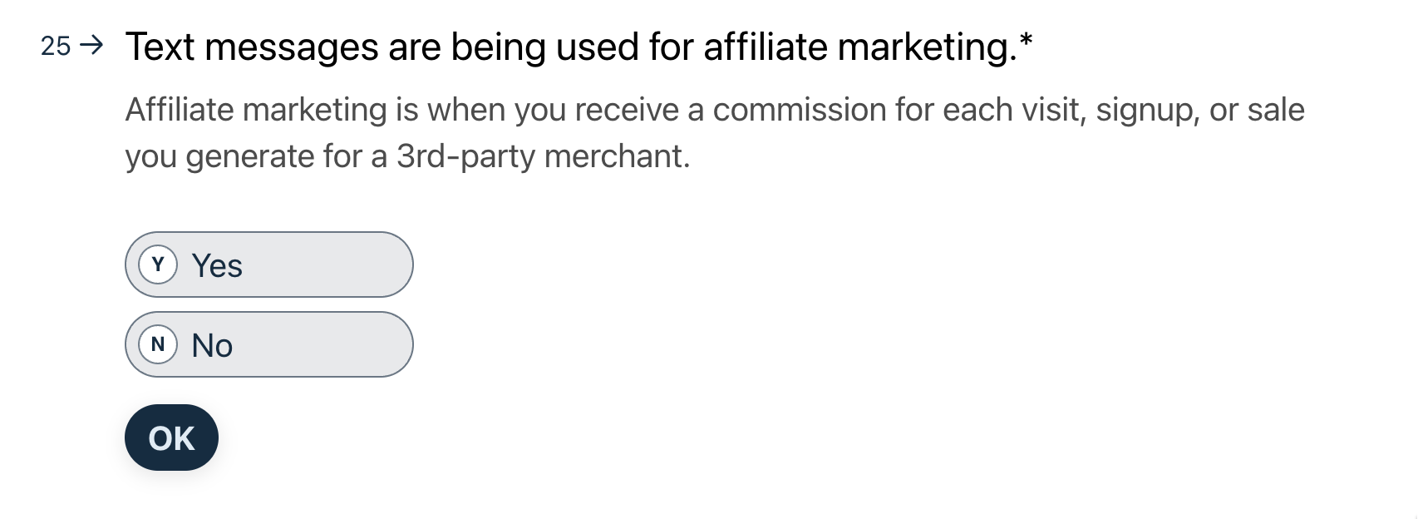Click the "Text messages" words in the heading
This screenshot has width=1418, height=519.
(250, 47)
